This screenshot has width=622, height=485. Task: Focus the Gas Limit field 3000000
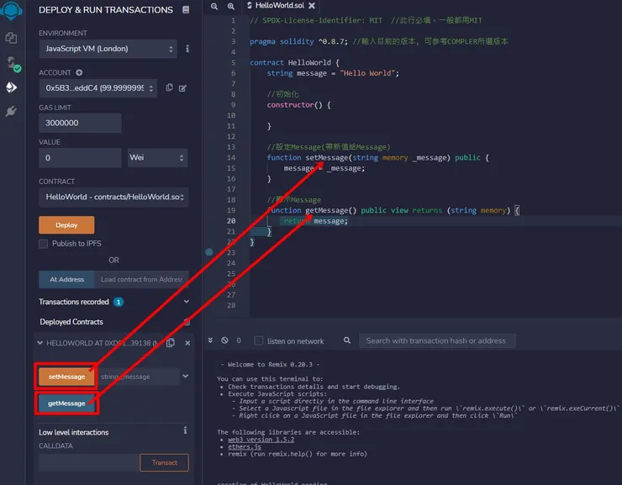[x=80, y=123]
